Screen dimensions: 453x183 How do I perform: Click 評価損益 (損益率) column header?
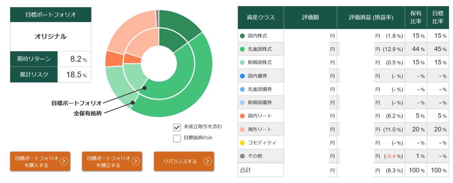(371, 17)
